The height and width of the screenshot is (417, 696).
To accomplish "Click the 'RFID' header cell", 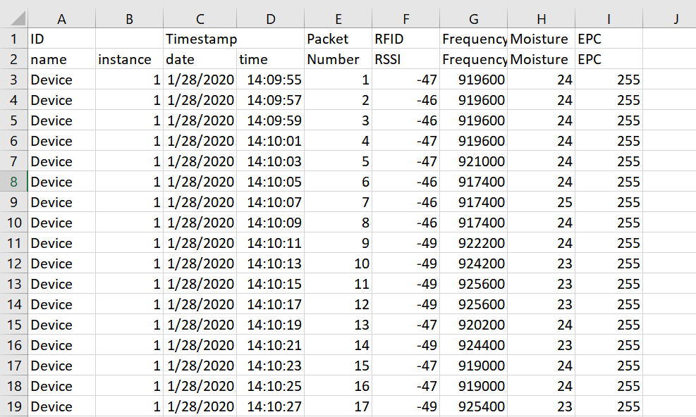I will tap(405, 39).
